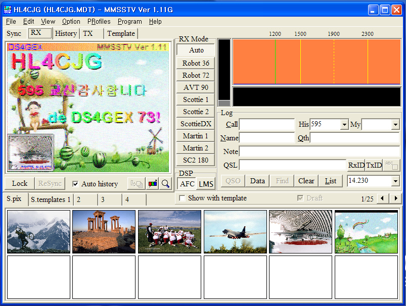Select Robot 36 RX mode
The width and height of the screenshot is (406, 306).
pos(196,63)
